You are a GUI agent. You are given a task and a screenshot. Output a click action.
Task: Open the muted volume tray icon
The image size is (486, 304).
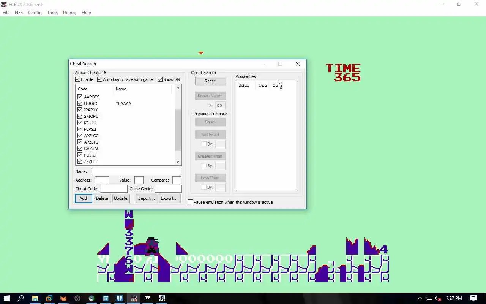[x=438, y=298]
